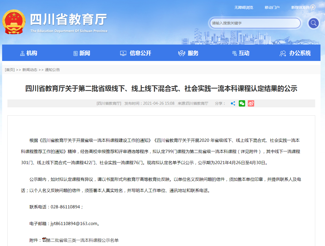Share the article via Weibo icon
Screen dimensions: 325x246
[251, 103]
